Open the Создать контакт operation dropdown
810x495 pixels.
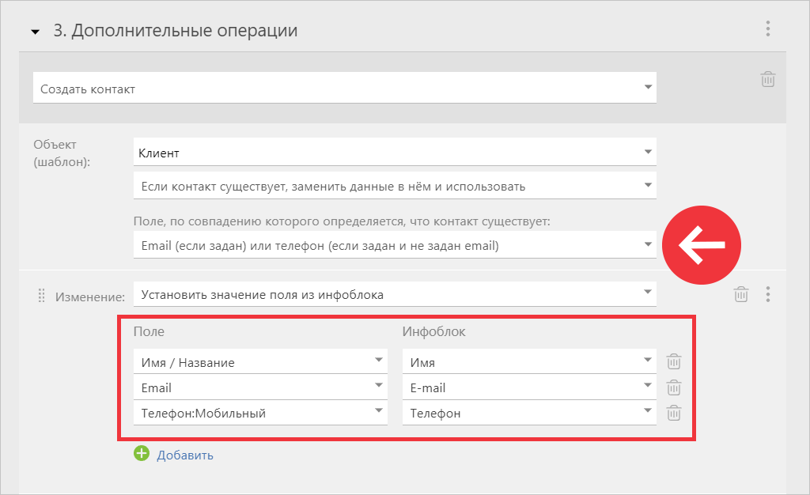[345, 88]
